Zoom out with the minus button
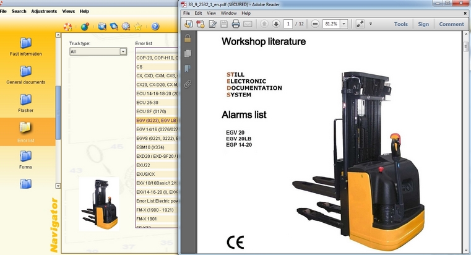The image size is (471, 255). (315, 24)
